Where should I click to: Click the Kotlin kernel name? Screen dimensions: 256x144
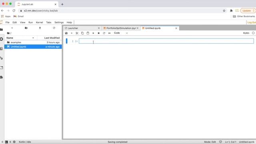pyautogui.click(x=246, y=33)
